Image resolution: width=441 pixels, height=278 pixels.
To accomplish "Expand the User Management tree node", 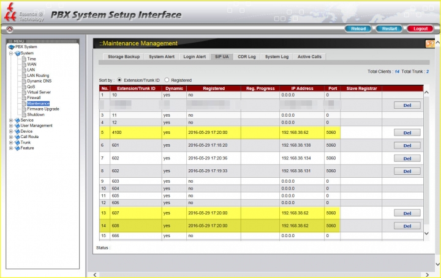I will [x=11, y=126].
